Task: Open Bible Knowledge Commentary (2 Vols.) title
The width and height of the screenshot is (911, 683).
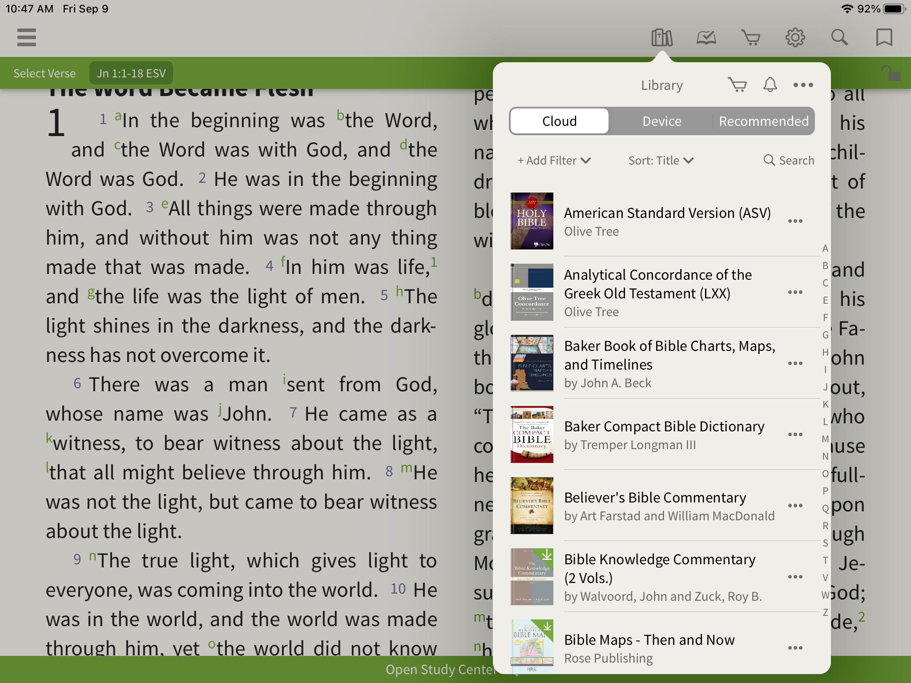Action: [x=660, y=569]
